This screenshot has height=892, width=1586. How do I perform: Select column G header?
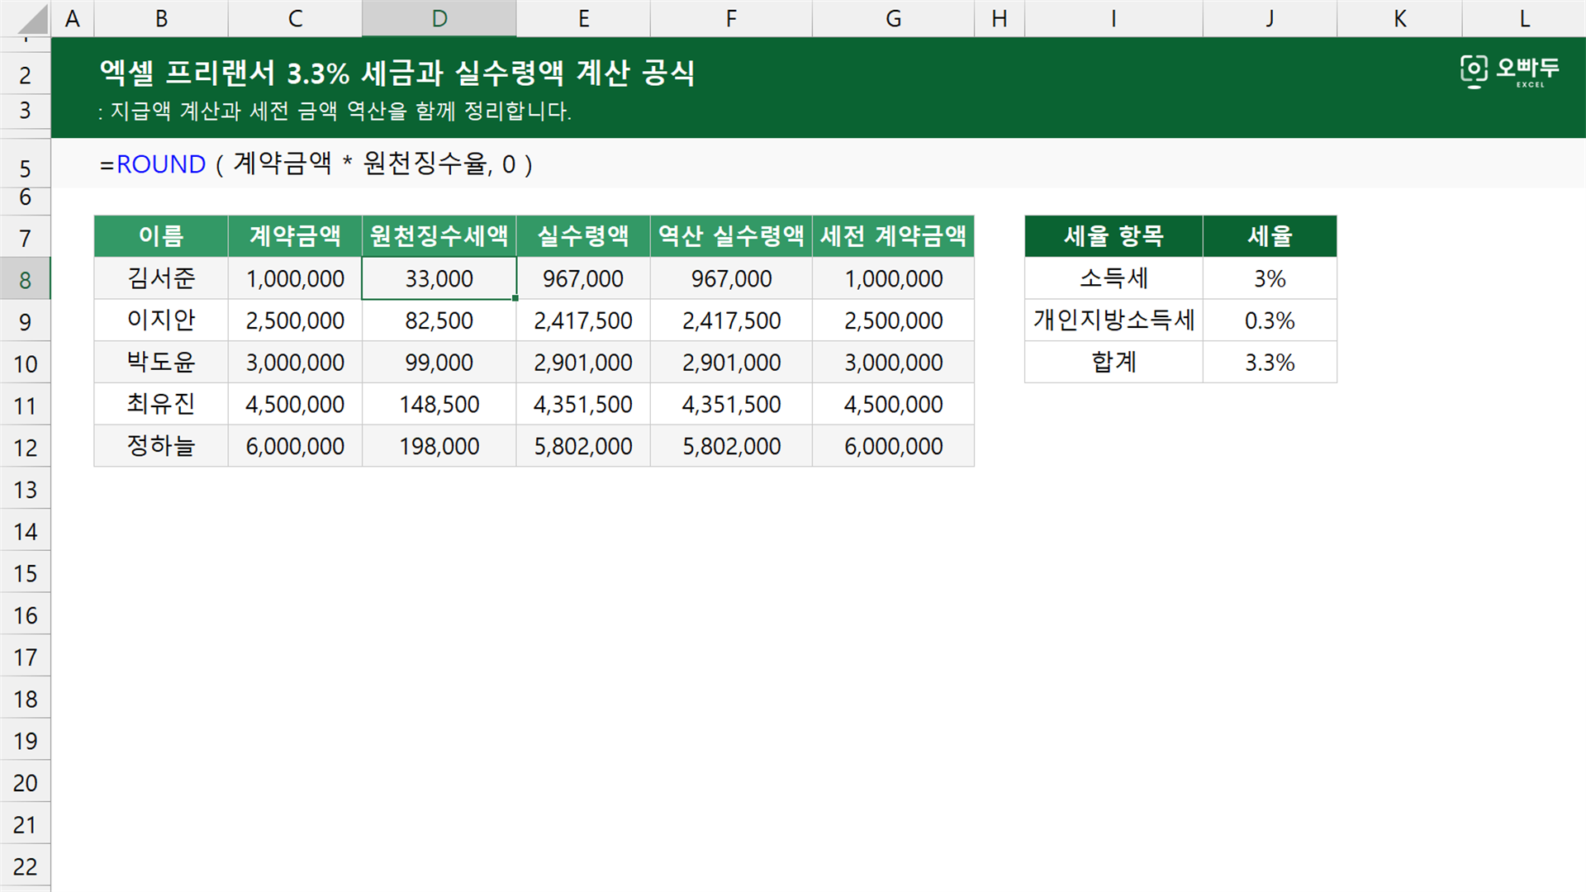[893, 18]
